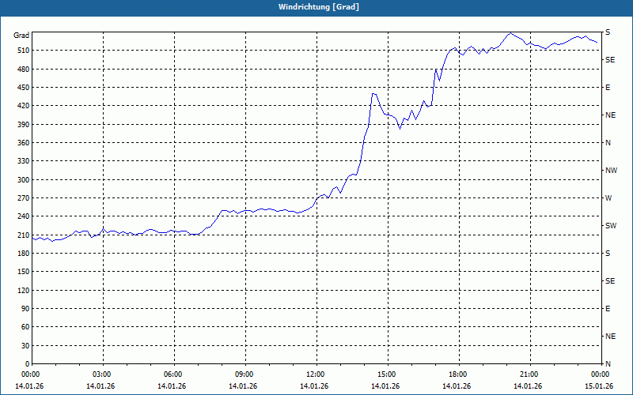Click the 21:00 time label

click(530, 374)
